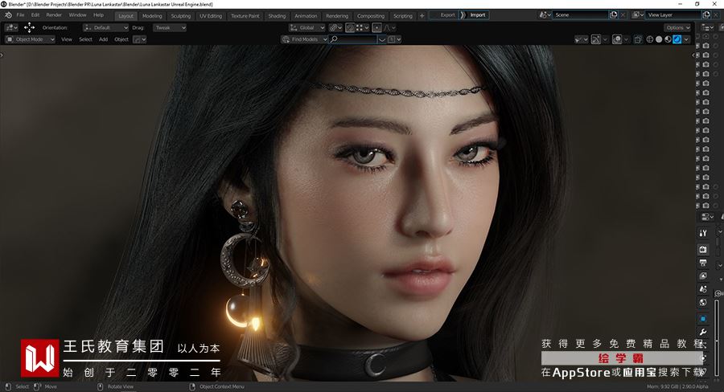Toggle X-ray mode

639,39
